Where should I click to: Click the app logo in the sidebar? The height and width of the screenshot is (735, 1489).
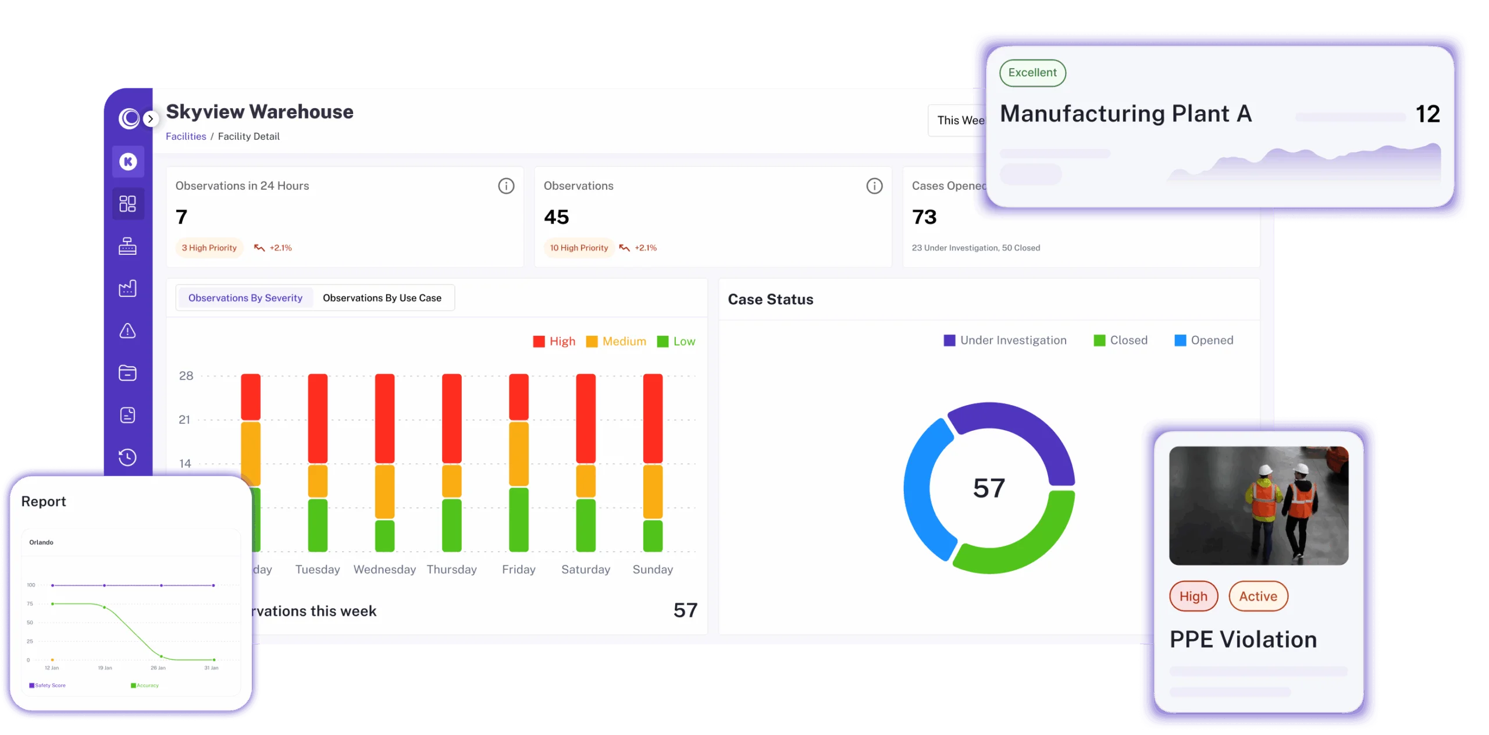(x=129, y=118)
